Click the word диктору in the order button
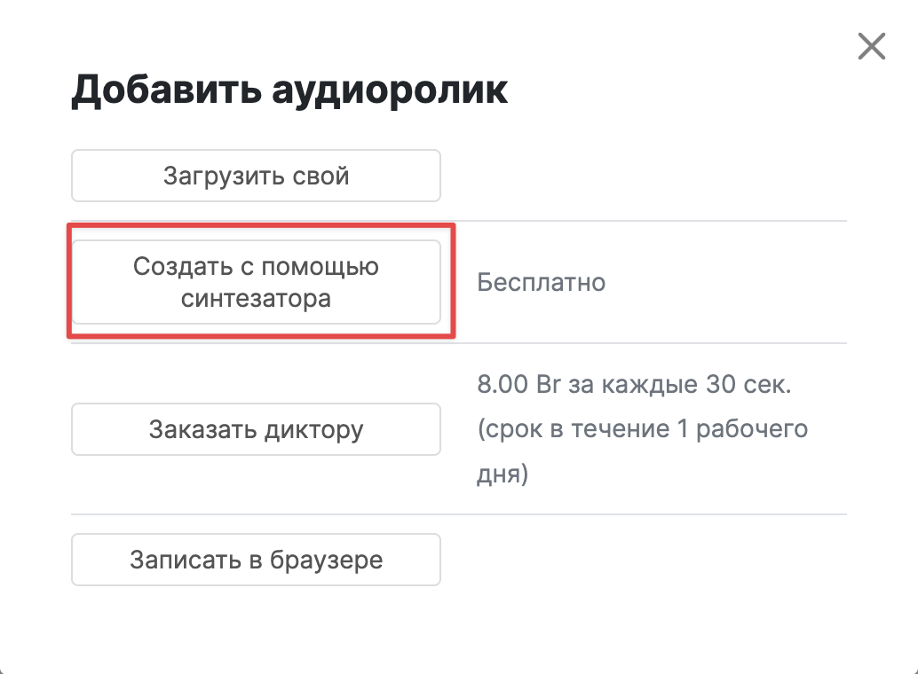This screenshot has height=674, width=918. pos(313,430)
